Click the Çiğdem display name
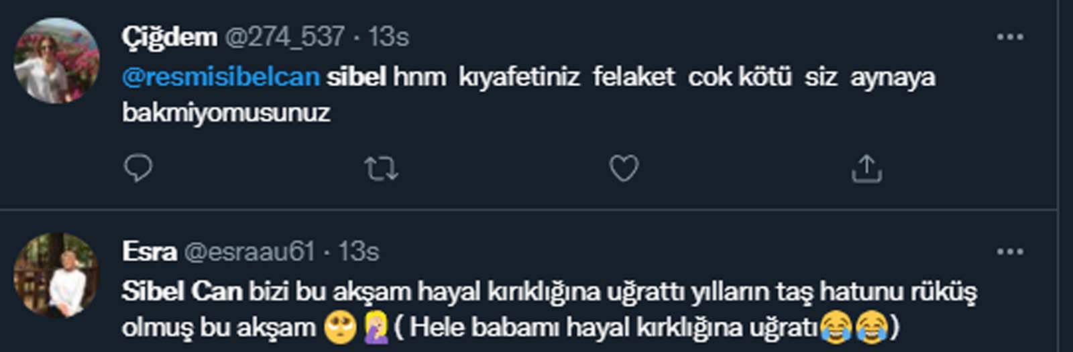 pos(170,37)
